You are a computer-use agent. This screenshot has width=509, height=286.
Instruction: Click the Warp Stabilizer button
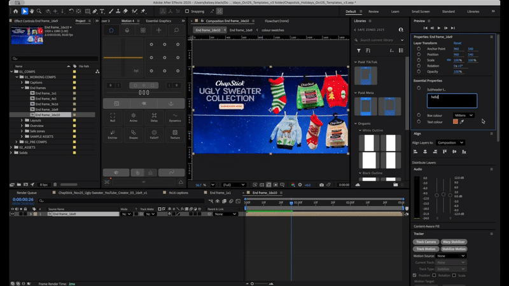point(454,242)
